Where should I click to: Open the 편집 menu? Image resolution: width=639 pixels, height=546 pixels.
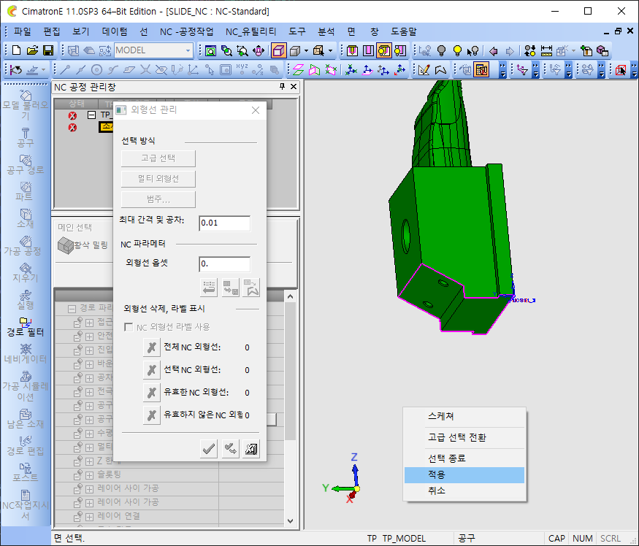click(52, 32)
